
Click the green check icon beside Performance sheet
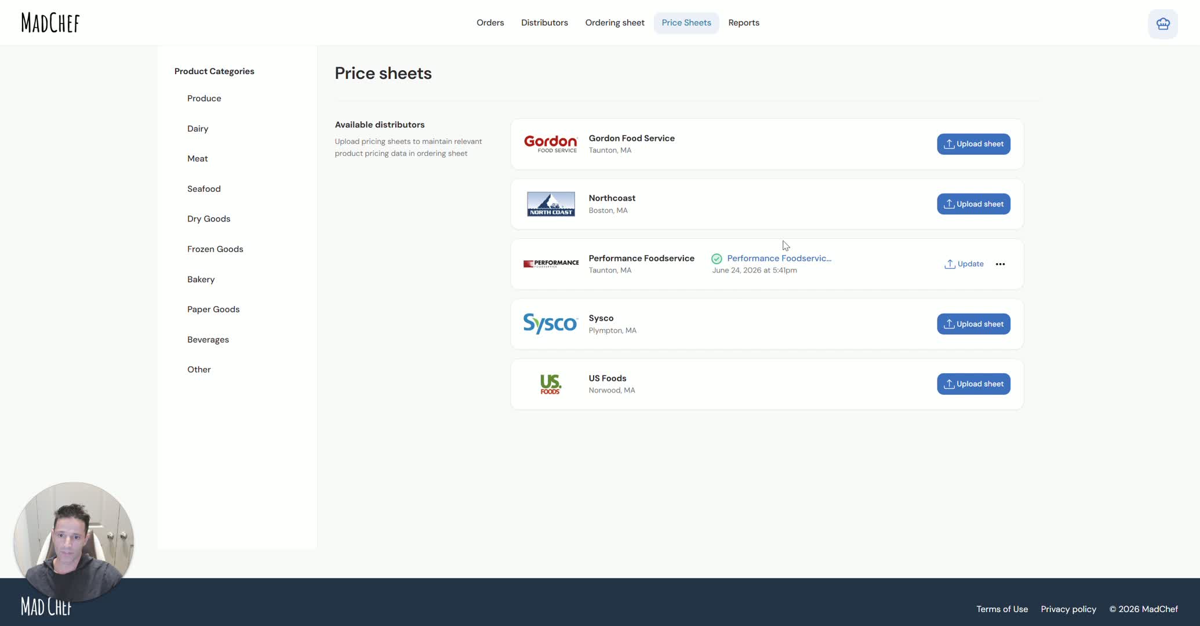[x=717, y=259]
